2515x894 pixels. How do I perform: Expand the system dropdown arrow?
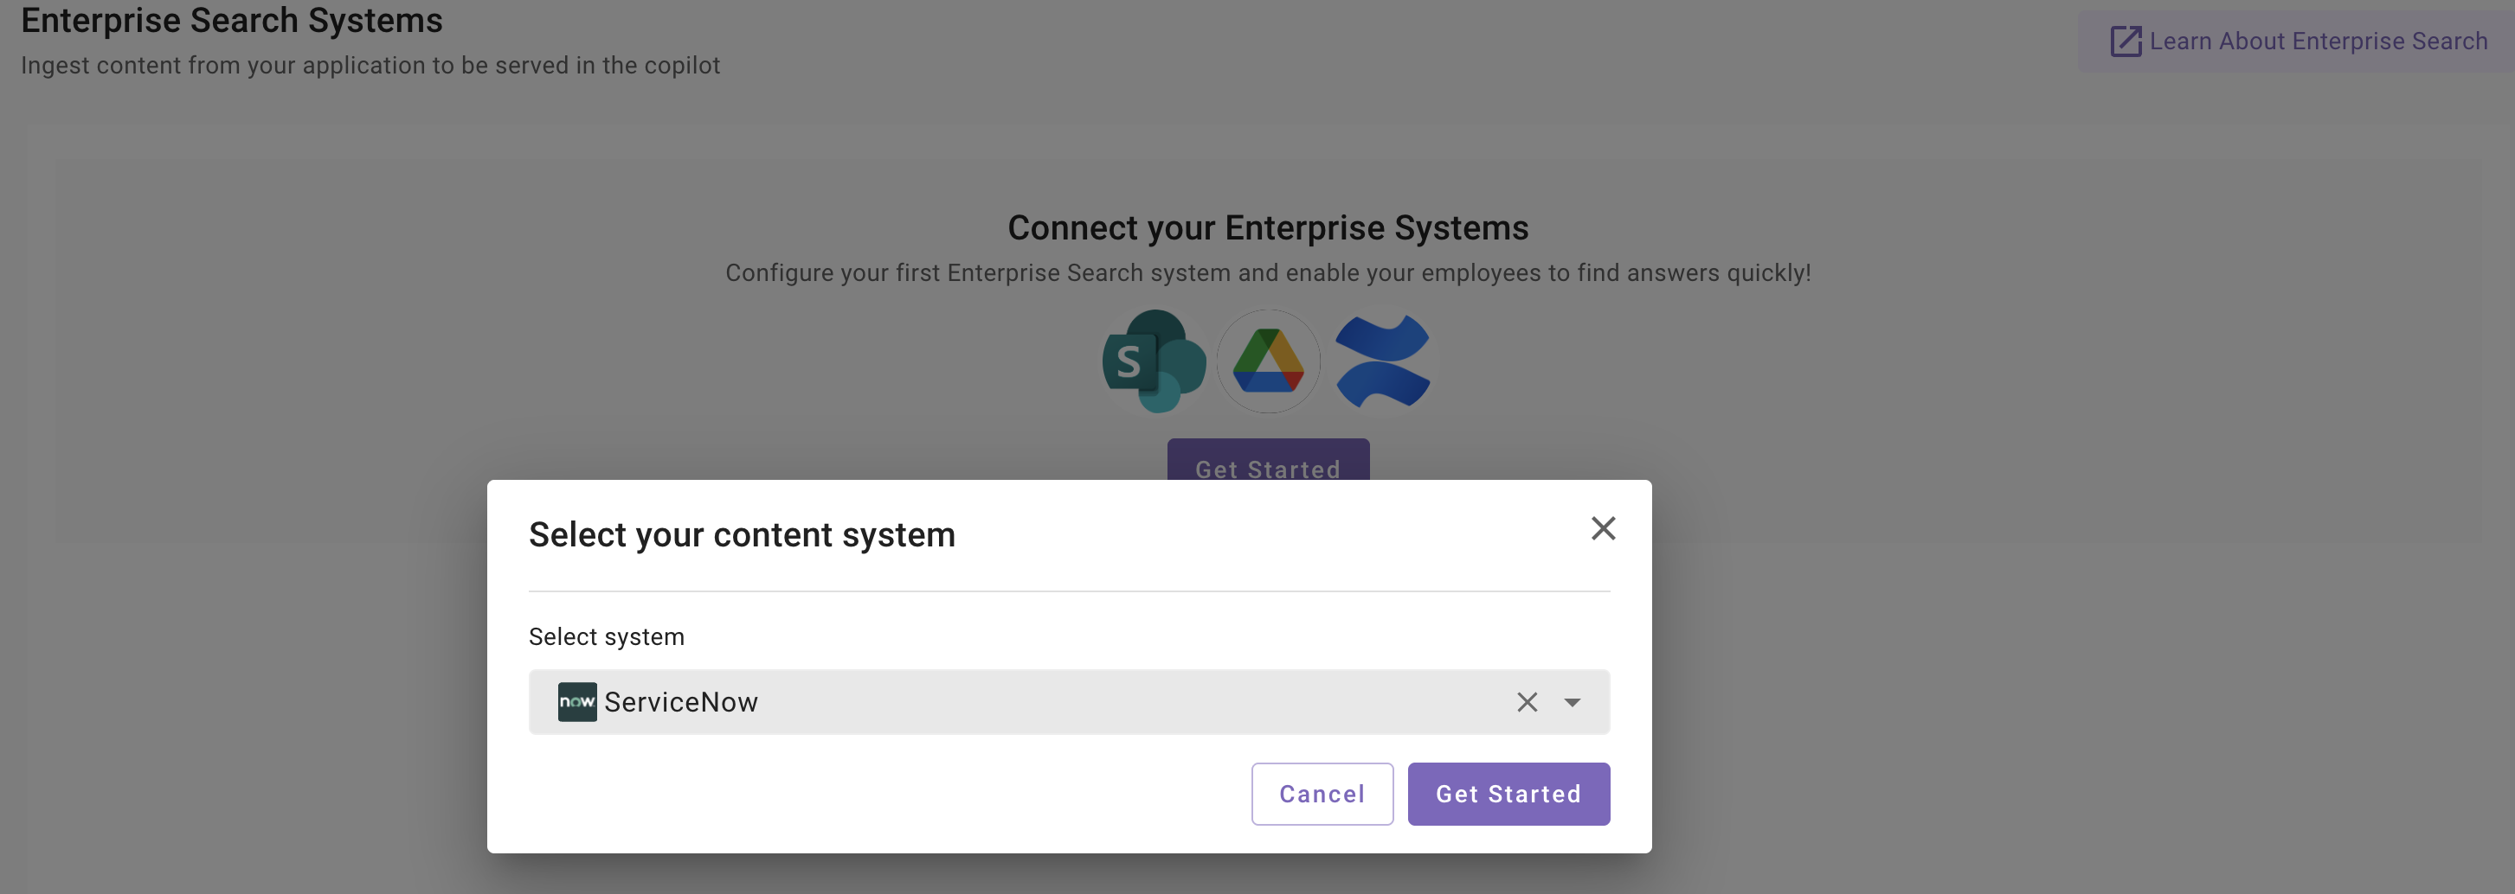click(1572, 702)
